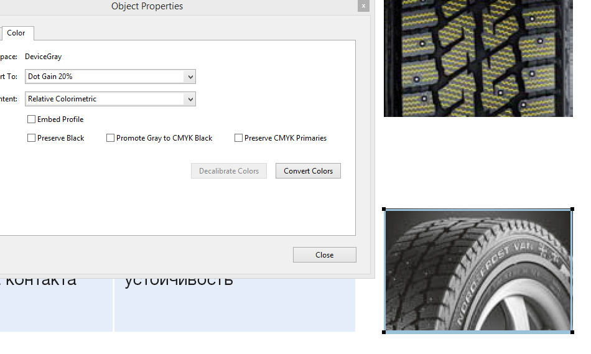Switch to the Color tab
591x354 pixels.
click(x=16, y=33)
